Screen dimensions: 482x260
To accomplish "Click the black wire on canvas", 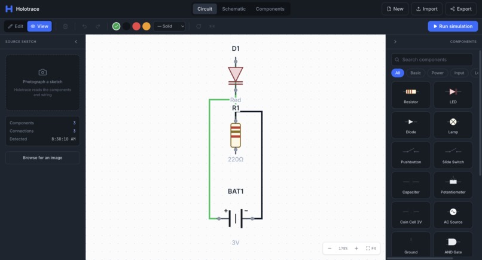I will click(x=262, y=166).
